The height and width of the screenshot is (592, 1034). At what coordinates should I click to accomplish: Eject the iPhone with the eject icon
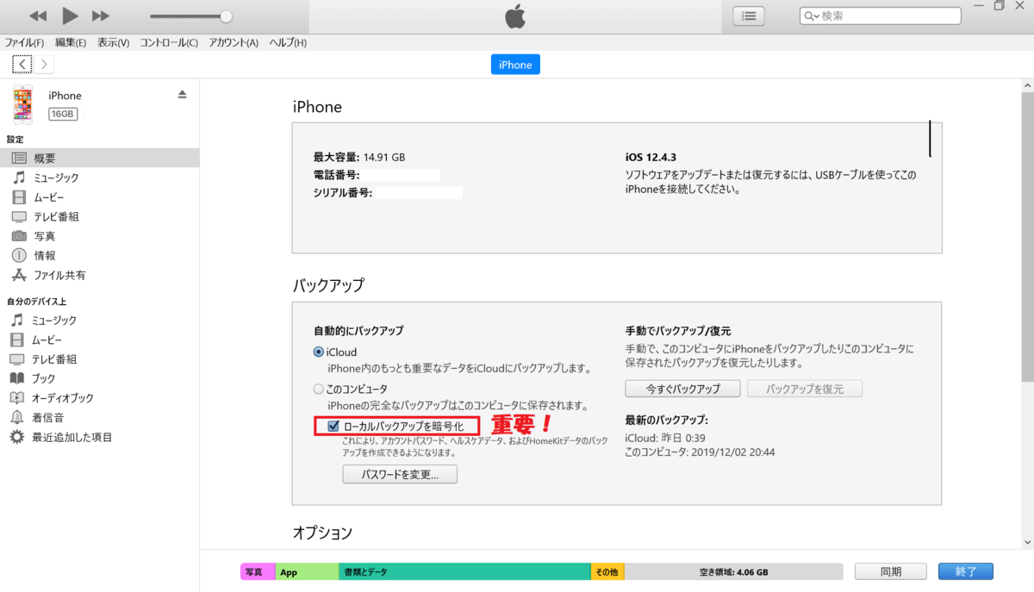tap(182, 95)
